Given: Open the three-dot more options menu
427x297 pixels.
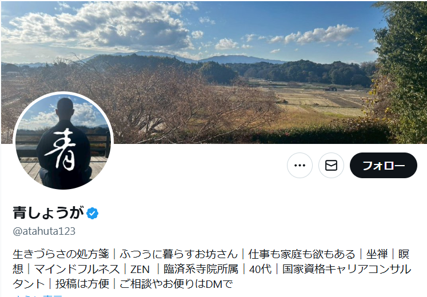Looking at the screenshot, I should click(x=300, y=166).
